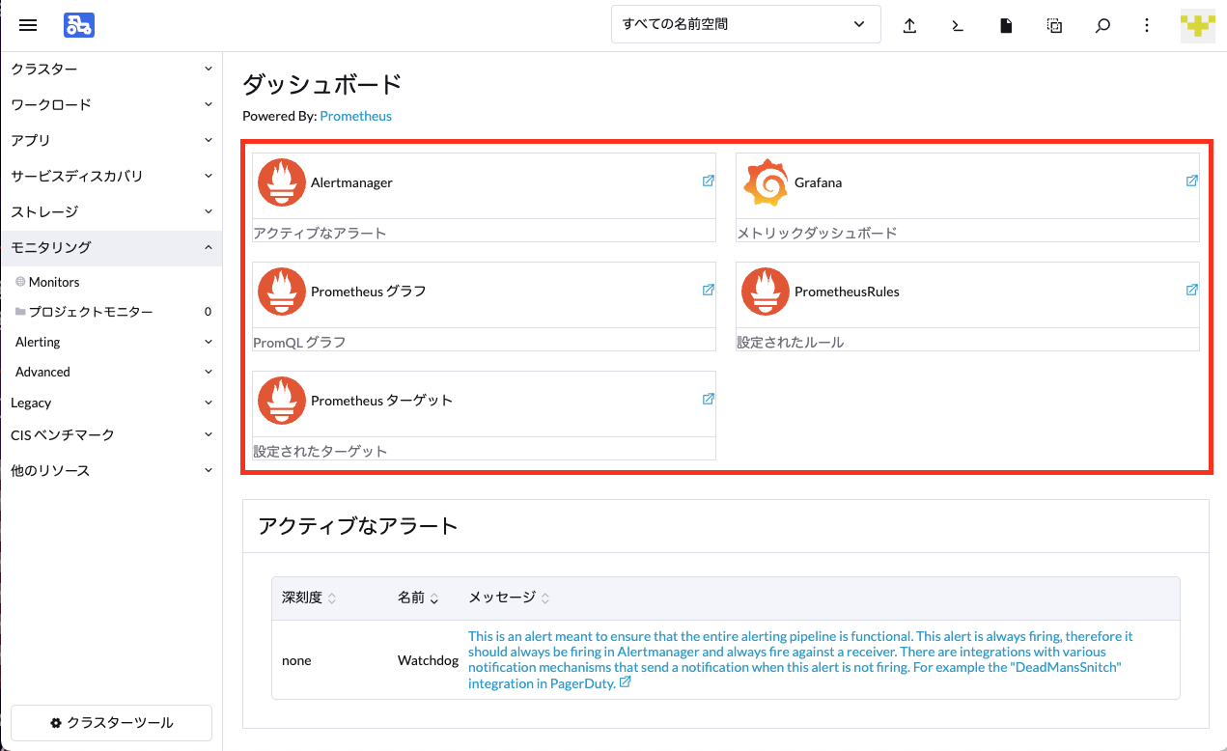Copy KubeConfig to clipboard icon
Viewport: 1227px width, 751px height.
(1054, 26)
